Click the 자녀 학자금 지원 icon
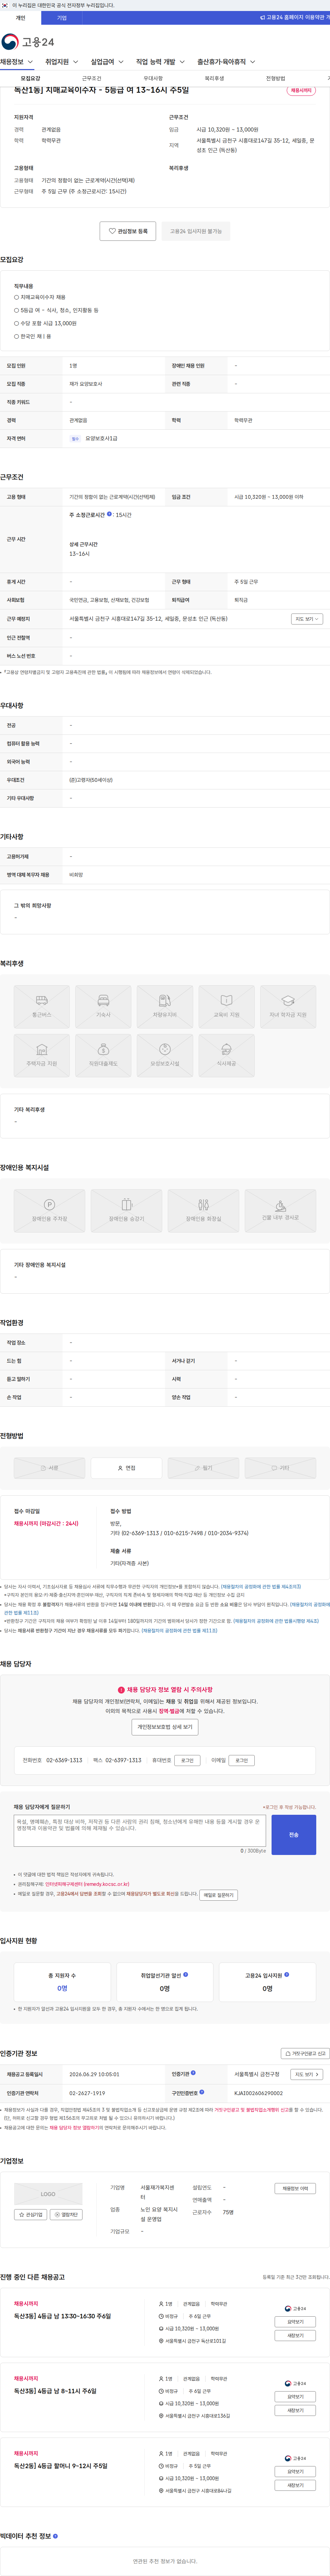The image size is (330, 2576). 288,1007
